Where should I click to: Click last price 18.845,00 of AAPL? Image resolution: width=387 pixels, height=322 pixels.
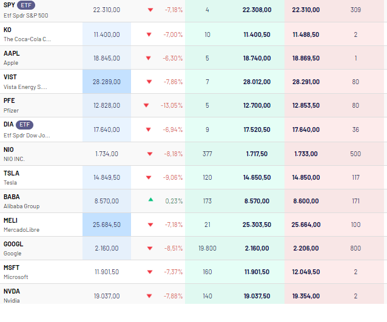click(107, 58)
